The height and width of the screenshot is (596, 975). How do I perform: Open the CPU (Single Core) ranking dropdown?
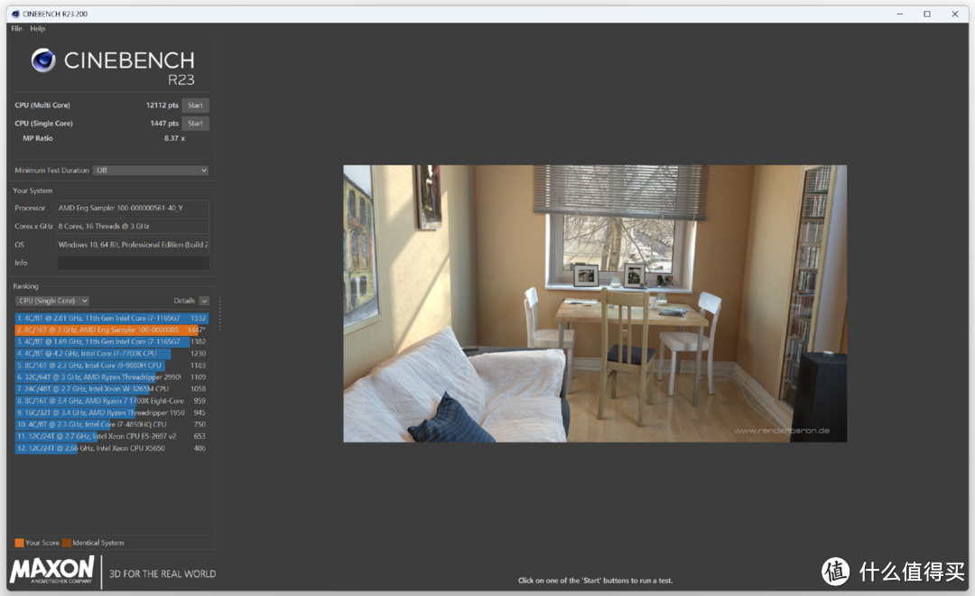pyautogui.click(x=52, y=301)
